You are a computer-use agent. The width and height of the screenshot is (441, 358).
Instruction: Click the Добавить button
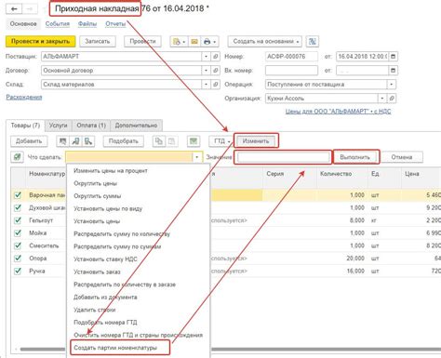[x=29, y=141]
